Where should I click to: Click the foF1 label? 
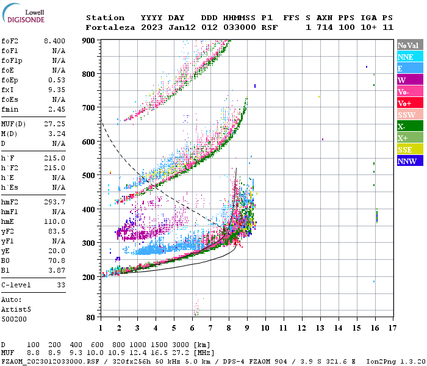coord(10,51)
